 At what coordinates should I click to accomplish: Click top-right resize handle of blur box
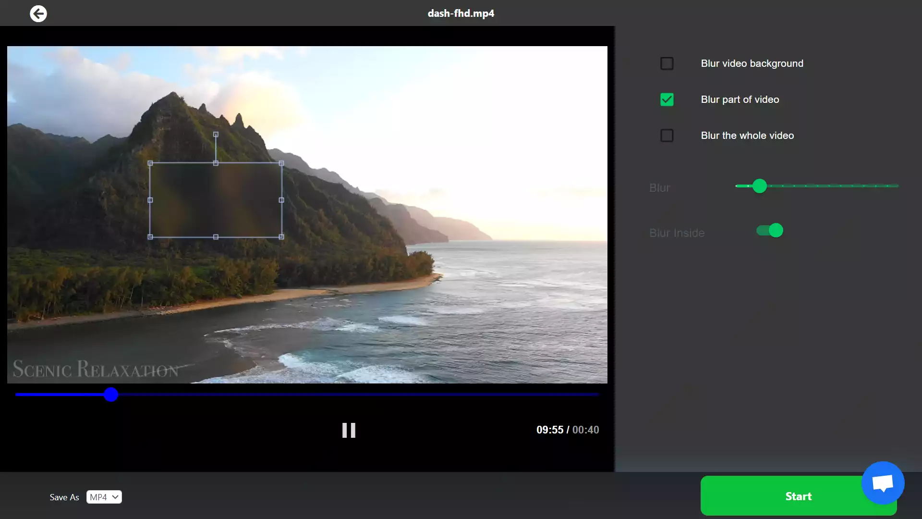(x=281, y=163)
